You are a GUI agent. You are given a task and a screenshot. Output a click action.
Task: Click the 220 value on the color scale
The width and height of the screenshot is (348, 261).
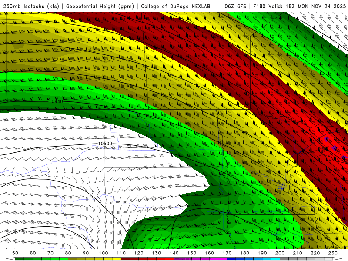pyautogui.click(x=315, y=253)
